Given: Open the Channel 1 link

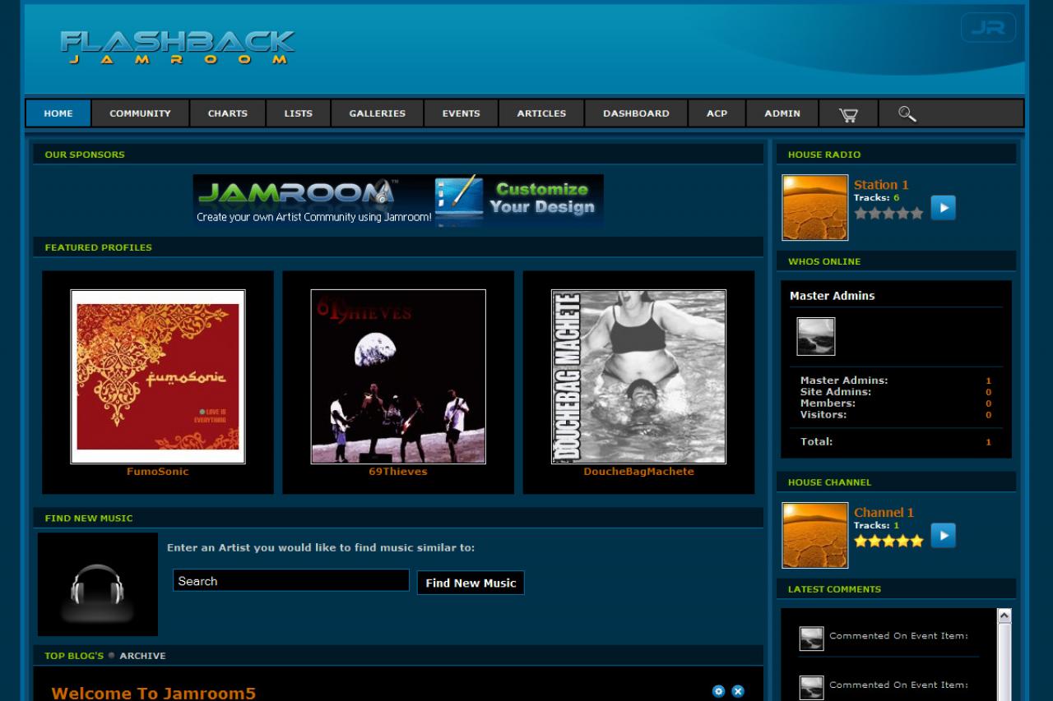Looking at the screenshot, I should pos(884,513).
